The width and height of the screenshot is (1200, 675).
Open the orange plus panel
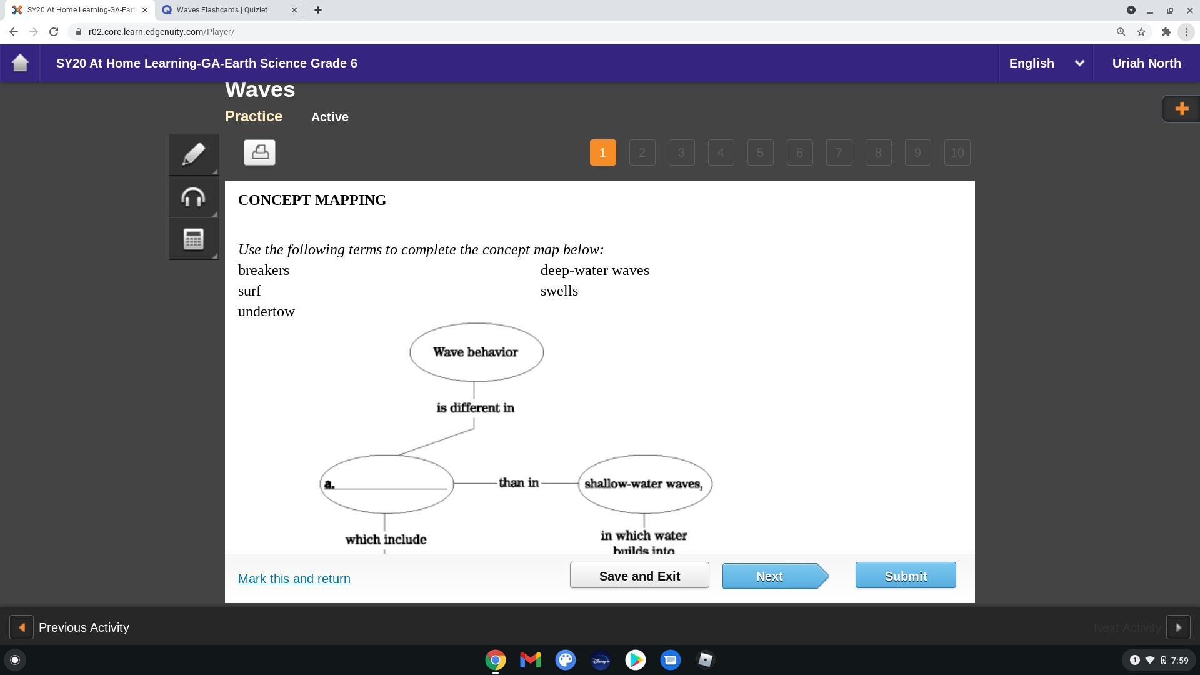click(x=1181, y=109)
